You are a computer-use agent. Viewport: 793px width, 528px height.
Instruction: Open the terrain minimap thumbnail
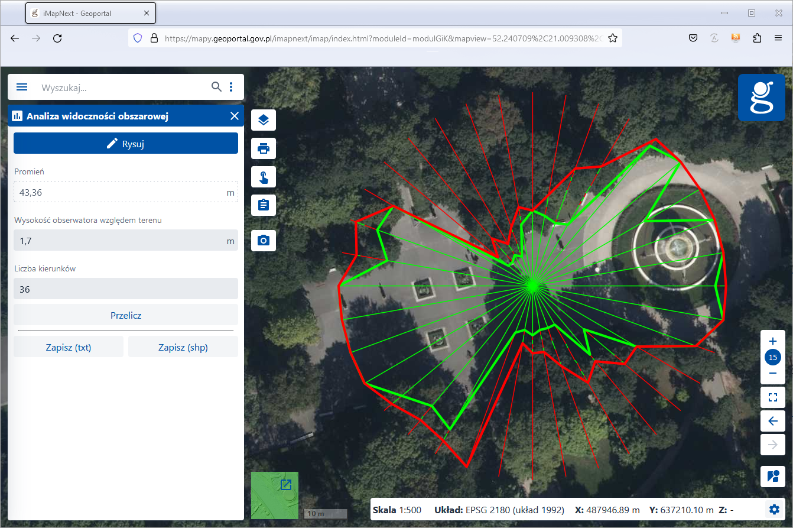[275, 495]
